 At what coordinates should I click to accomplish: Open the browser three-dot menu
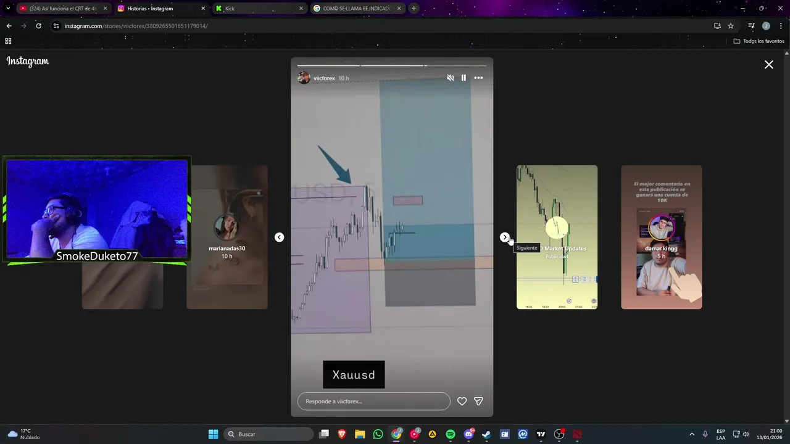click(x=781, y=26)
